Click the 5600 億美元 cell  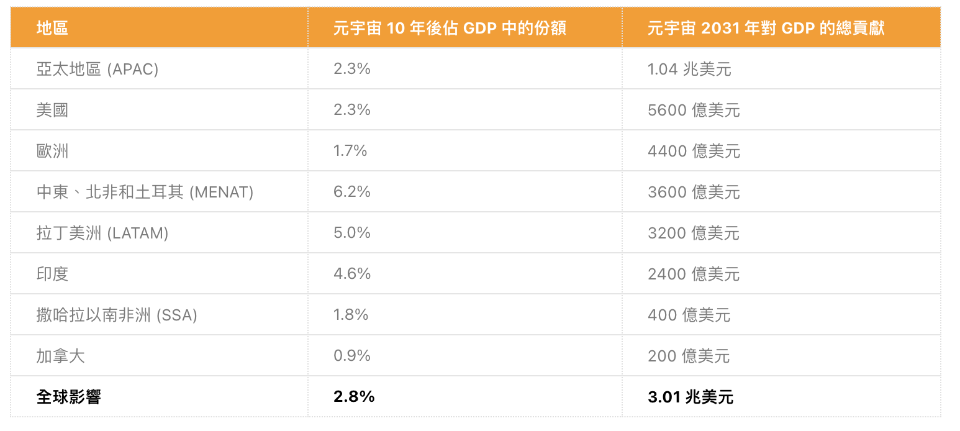694,110
